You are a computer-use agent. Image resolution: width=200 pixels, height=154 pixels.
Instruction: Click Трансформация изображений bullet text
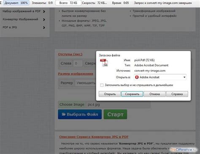click(x=154, y=11)
